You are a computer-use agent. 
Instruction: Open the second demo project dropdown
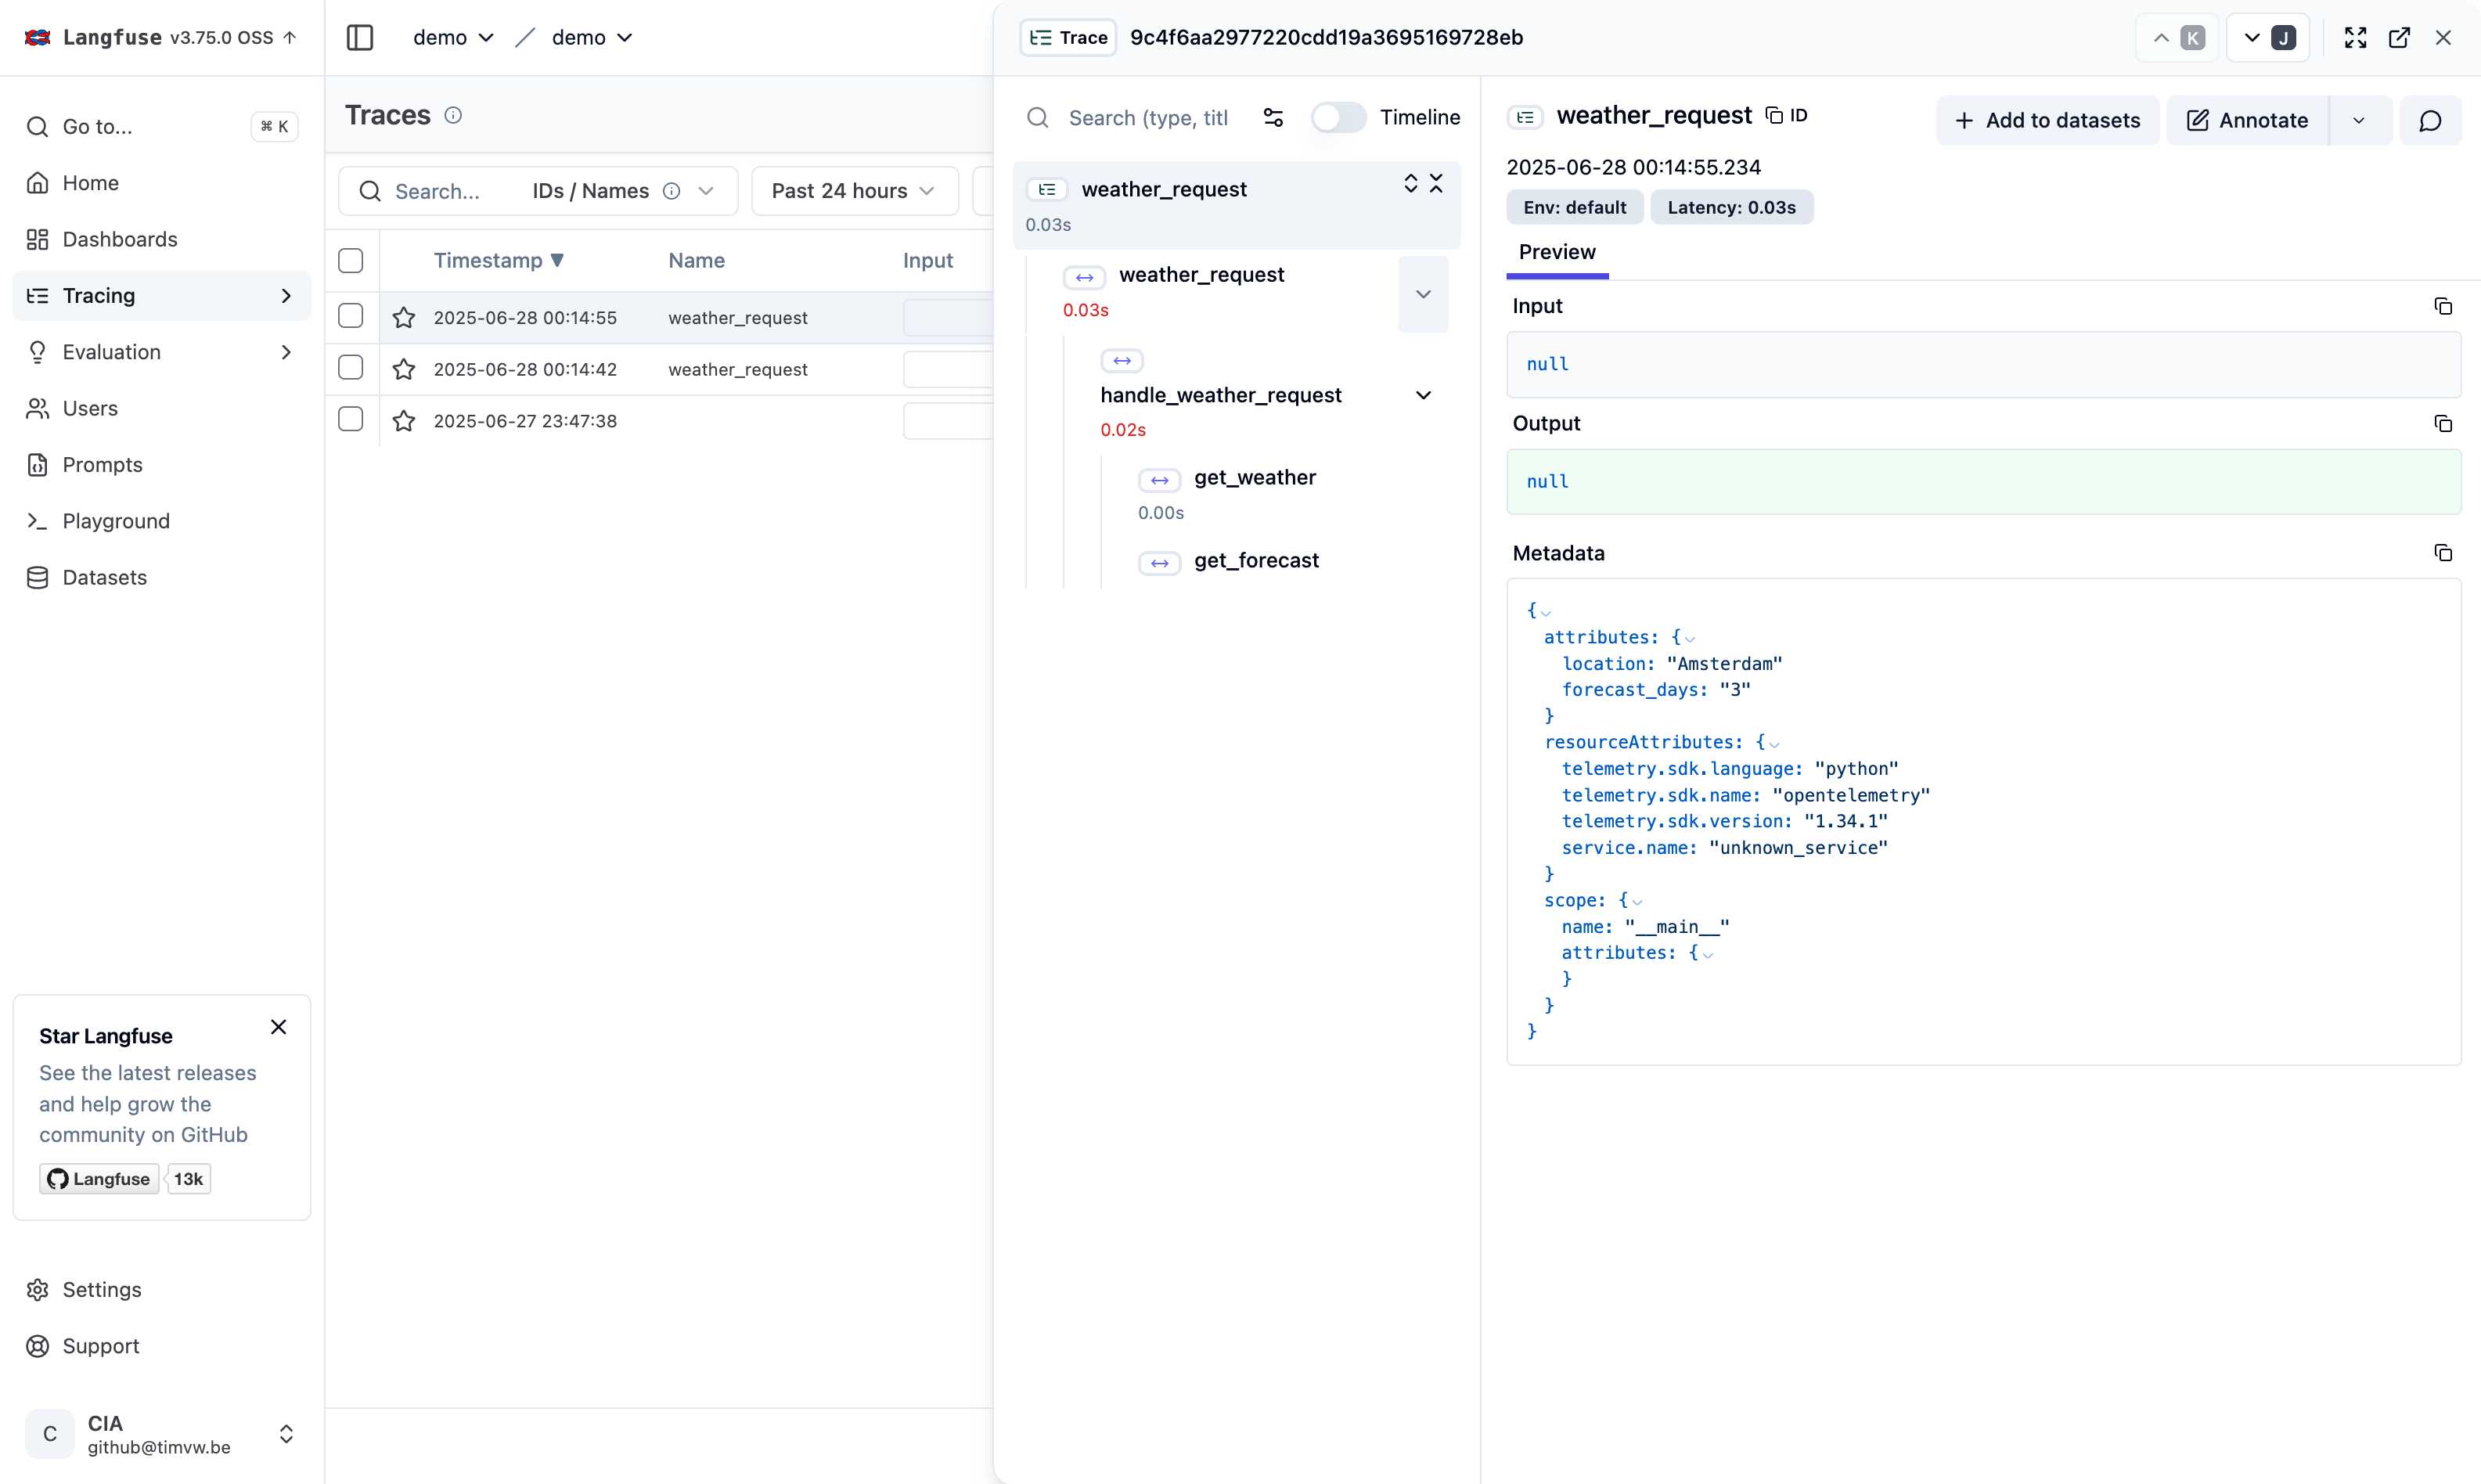[592, 37]
